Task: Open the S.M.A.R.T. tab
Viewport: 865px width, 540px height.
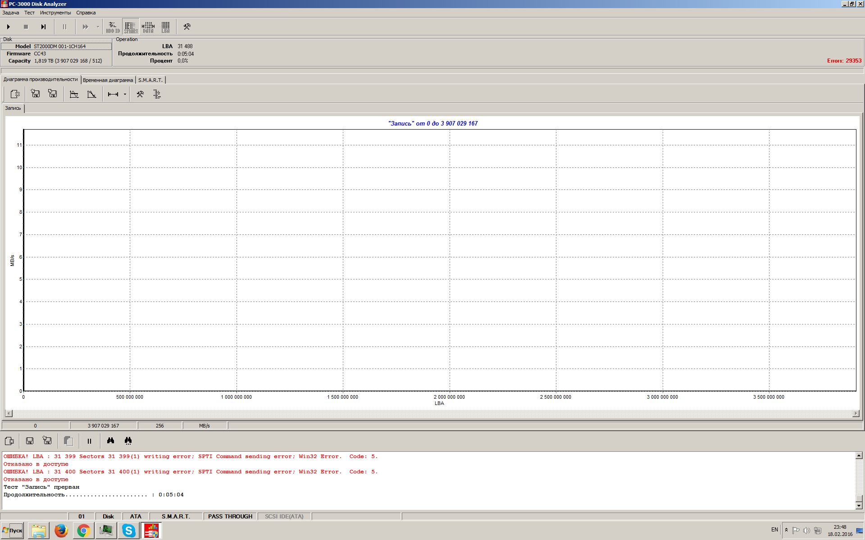Action: tap(150, 80)
